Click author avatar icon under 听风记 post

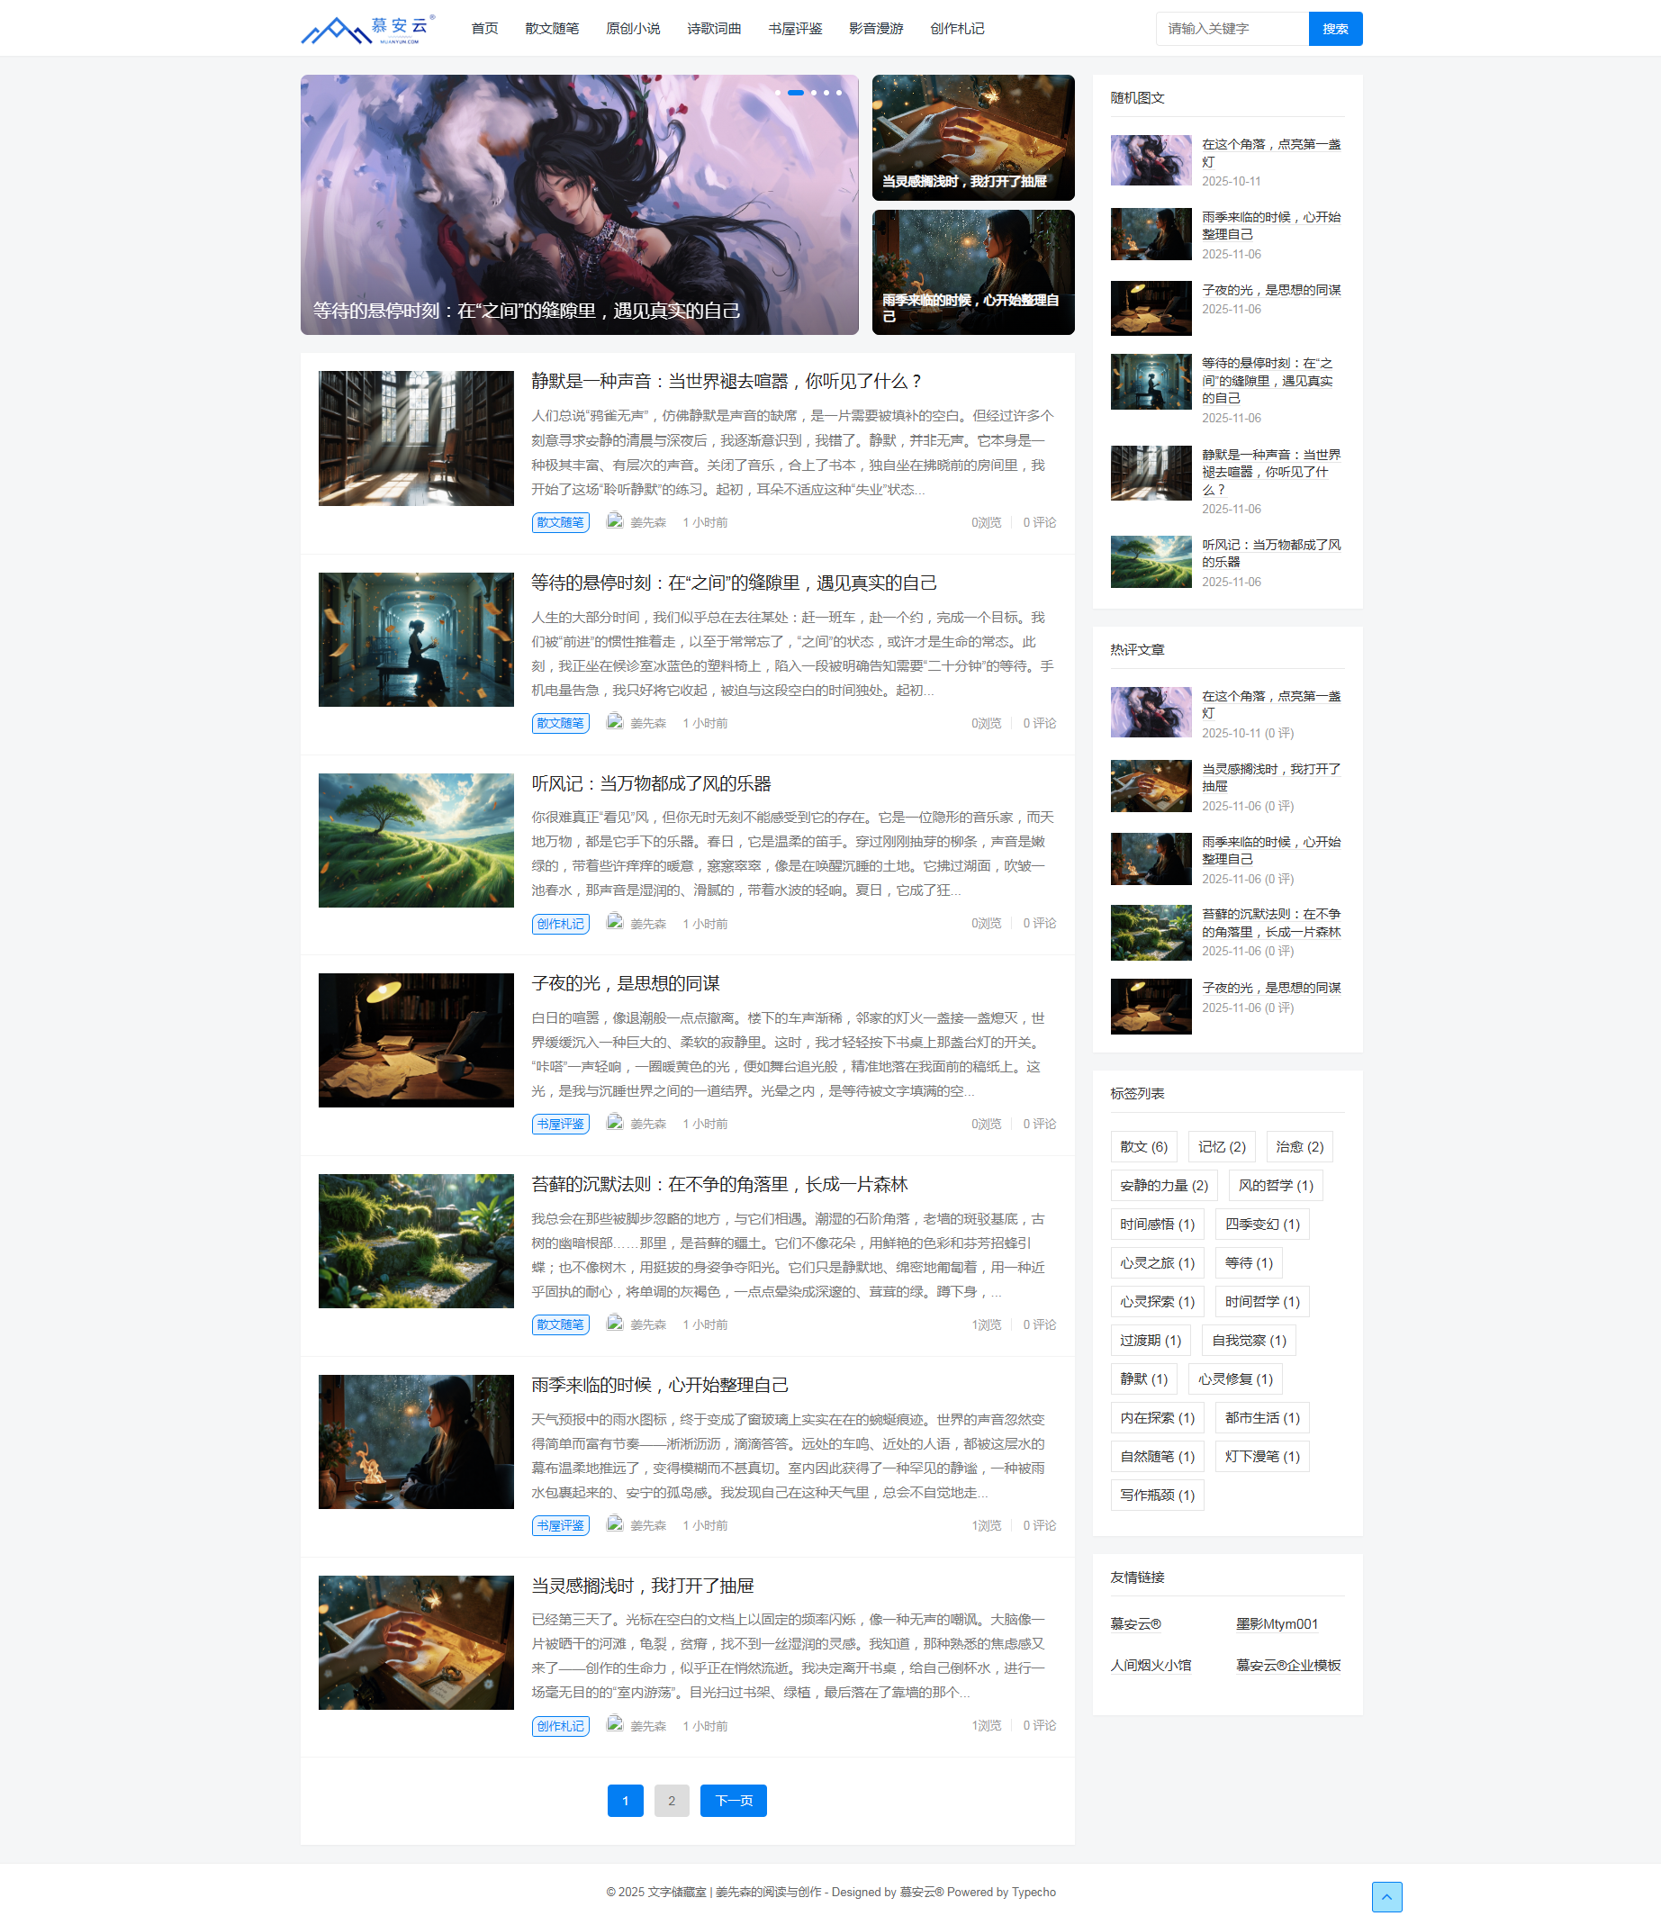pyautogui.click(x=614, y=922)
